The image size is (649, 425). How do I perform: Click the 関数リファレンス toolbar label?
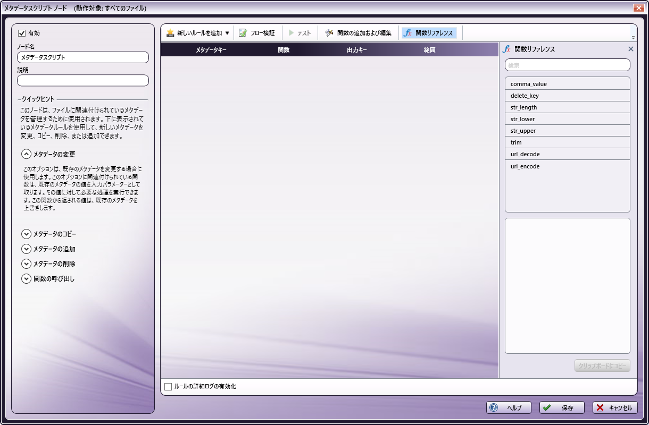434,33
